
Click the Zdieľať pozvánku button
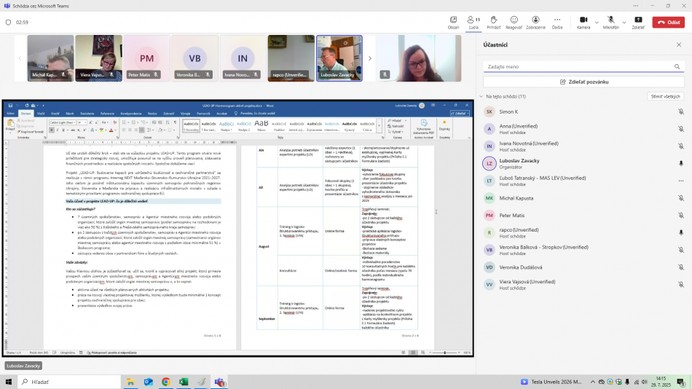click(583, 82)
